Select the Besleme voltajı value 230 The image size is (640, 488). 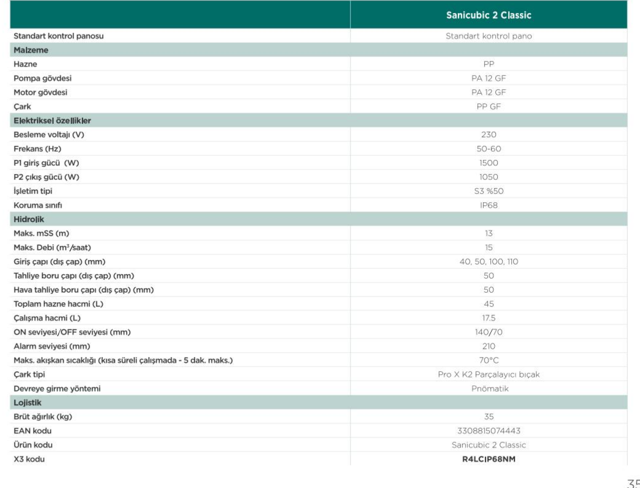(x=489, y=135)
